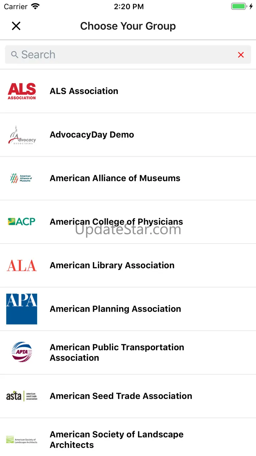The image size is (256, 456).
Task: Pick American College of Physicians
Action: click(116, 222)
